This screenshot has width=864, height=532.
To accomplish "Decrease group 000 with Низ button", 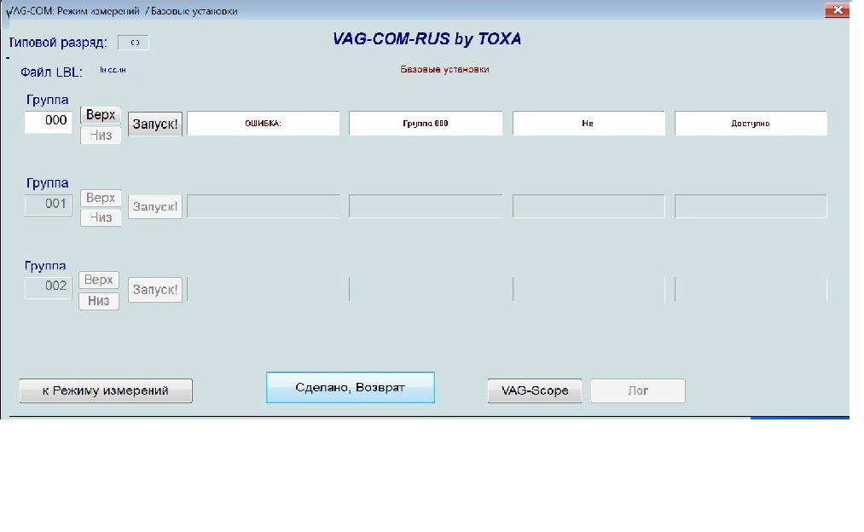I will point(101,136).
